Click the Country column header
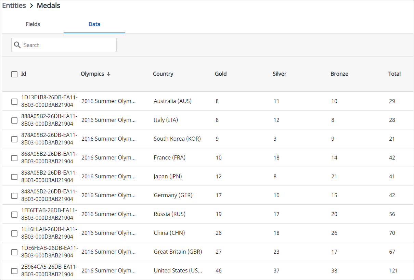 click(x=163, y=74)
